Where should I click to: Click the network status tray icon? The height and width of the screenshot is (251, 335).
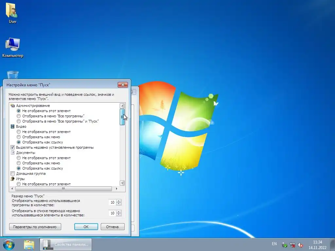click(x=292, y=245)
